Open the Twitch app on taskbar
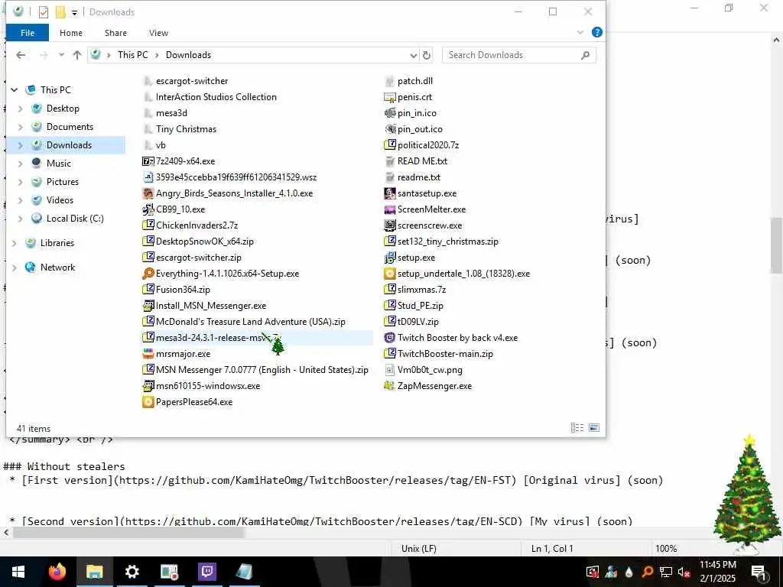The width and height of the screenshot is (783, 587). click(x=206, y=572)
